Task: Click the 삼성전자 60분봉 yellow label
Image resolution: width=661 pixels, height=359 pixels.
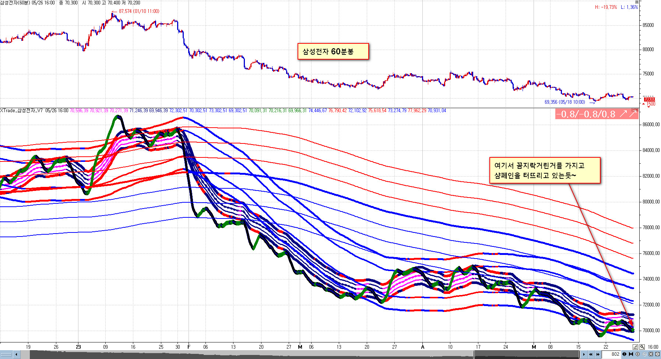Action: pos(333,51)
